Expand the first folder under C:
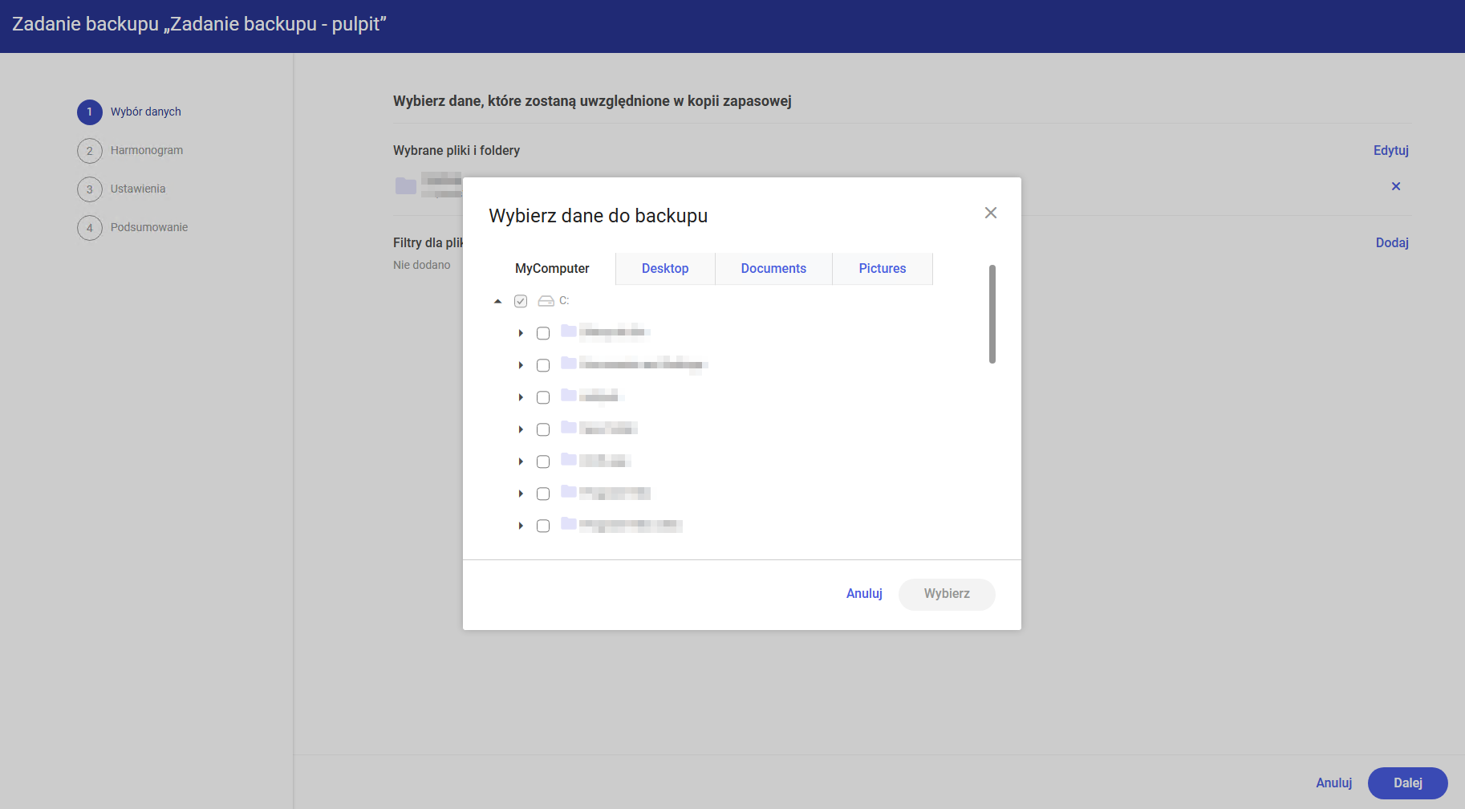The width and height of the screenshot is (1465, 809). coord(521,333)
